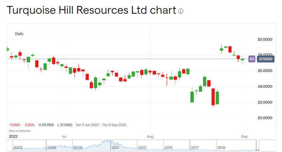Click the purple 20 indicator badge
The width and height of the screenshot is (282, 152).
pos(252,59)
